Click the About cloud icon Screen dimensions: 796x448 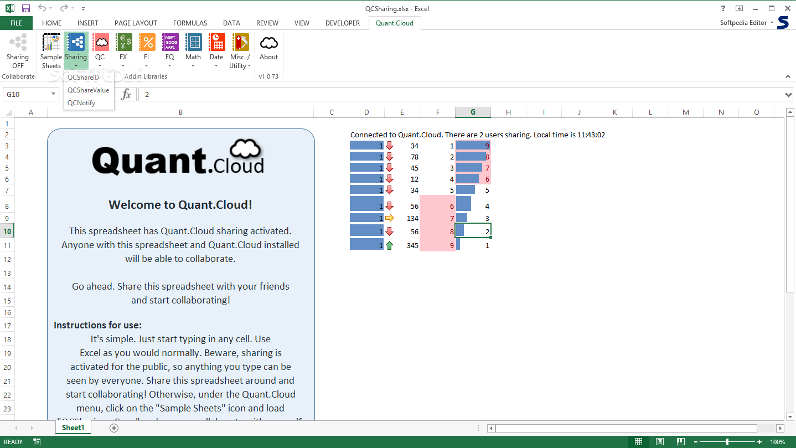point(269,43)
